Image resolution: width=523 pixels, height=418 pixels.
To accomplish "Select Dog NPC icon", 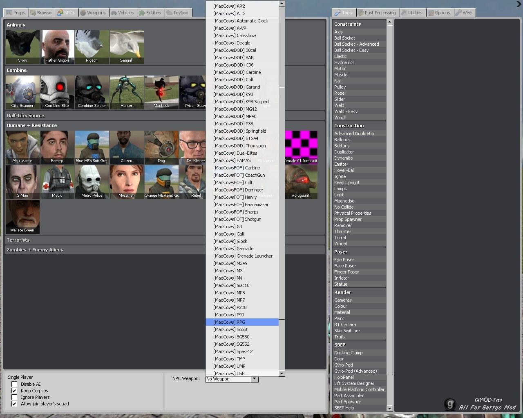I will (x=161, y=147).
